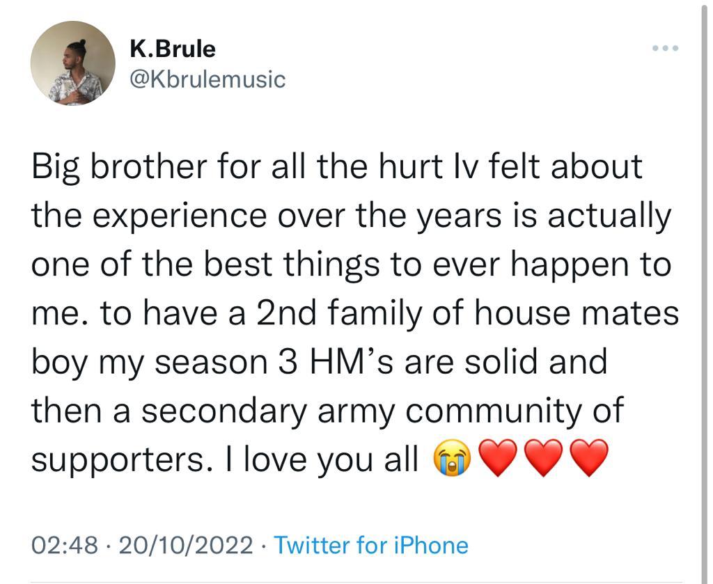
Task: Click the @Kbrulemusic handle
Action: pyautogui.click(x=207, y=79)
